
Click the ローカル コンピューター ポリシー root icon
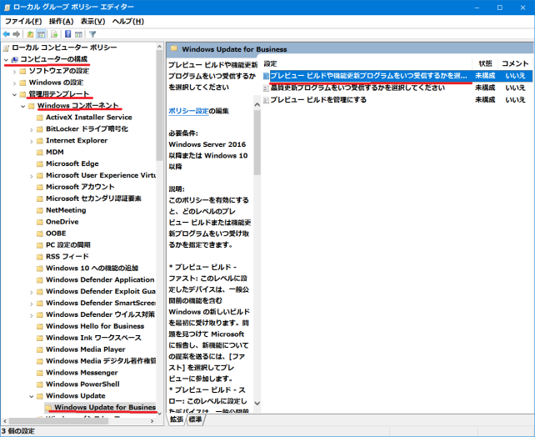pyautogui.click(x=6, y=48)
